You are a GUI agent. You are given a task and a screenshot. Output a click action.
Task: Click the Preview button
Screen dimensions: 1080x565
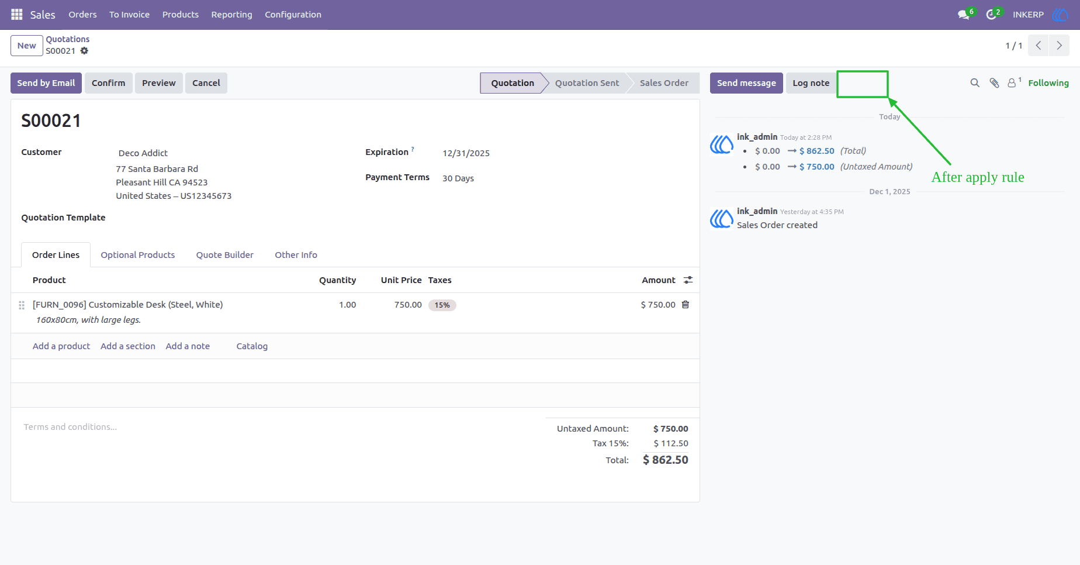coord(159,83)
